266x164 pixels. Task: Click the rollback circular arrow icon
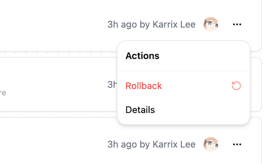pyautogui.click(x=236, y=85)
